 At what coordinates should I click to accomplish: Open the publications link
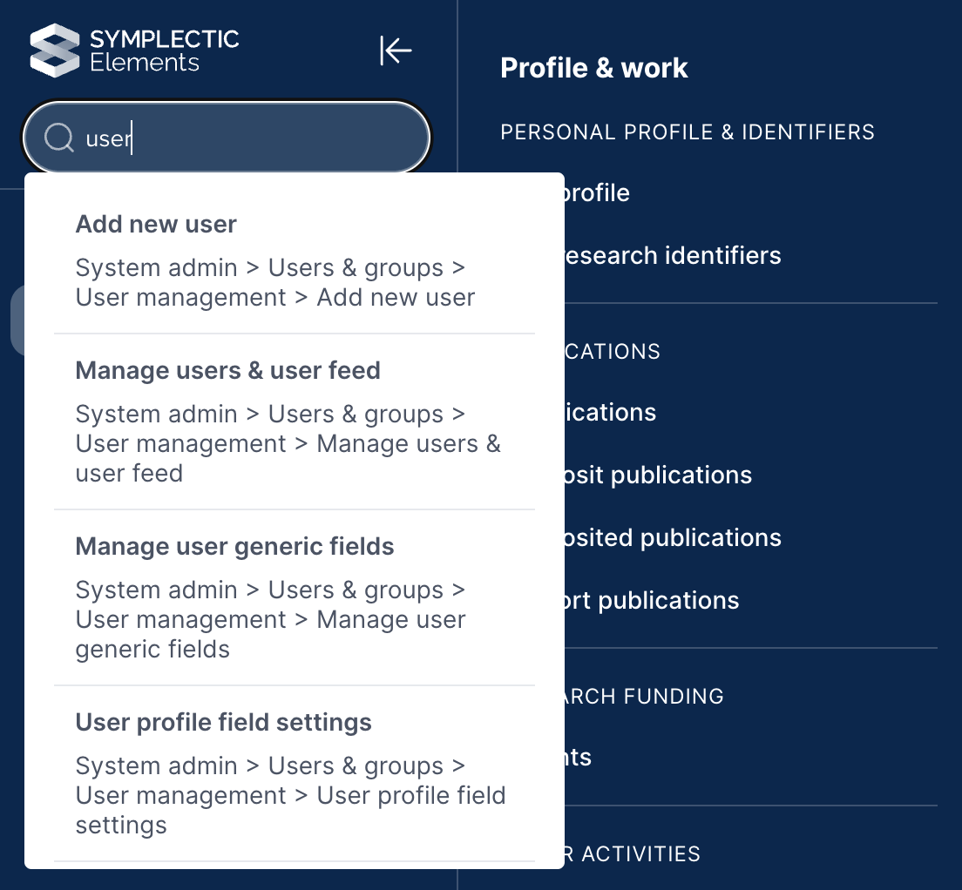(x=610, y=412)
